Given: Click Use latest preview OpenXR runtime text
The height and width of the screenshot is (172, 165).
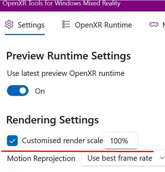Looking at the screenshot, I should 66,73.
